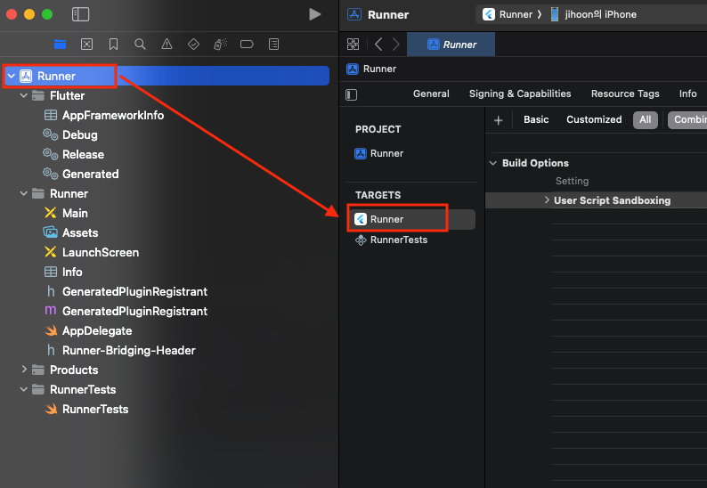The image size is (707, 488).
Task: Open the Resource Tags tab
Action: (625, 94)
